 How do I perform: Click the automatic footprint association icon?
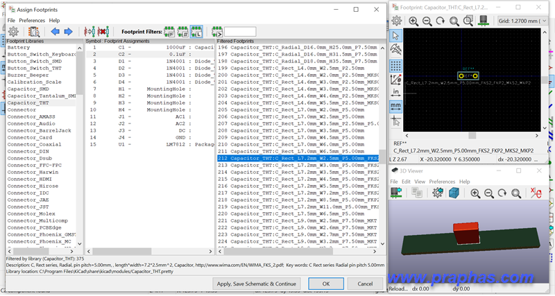coord(89,32)
